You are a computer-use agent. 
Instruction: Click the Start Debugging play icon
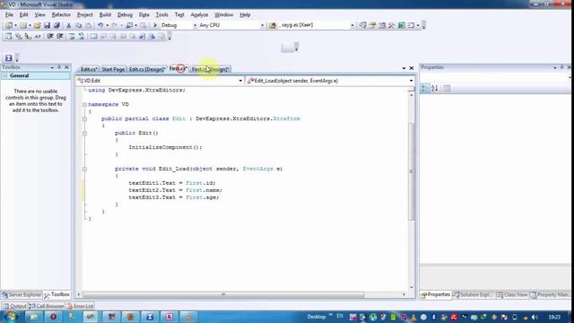[155, 25]
